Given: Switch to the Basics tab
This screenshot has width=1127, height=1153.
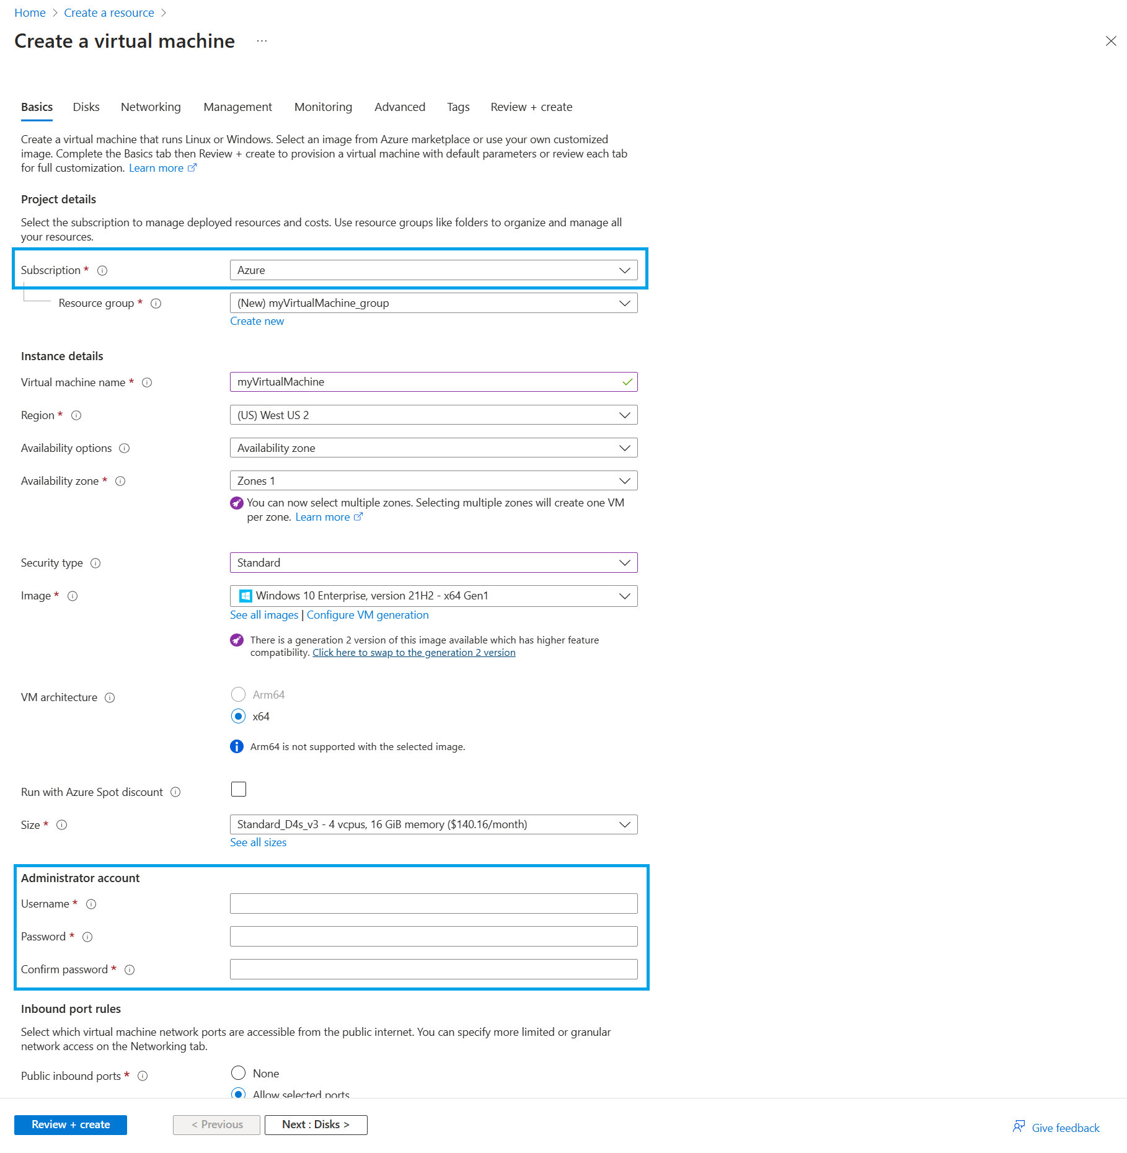Looking at the screenshot, I should (x=37, y=107).
